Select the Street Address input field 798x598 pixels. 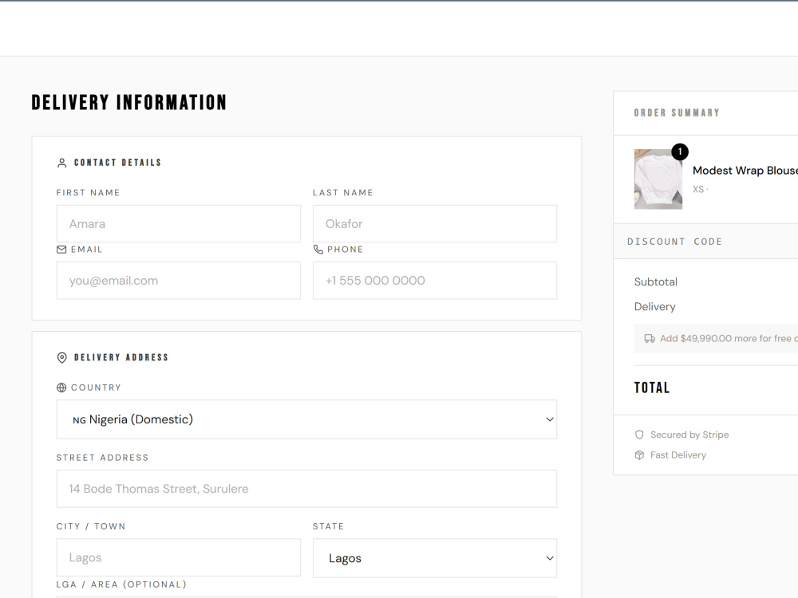(x=306, y=489)
